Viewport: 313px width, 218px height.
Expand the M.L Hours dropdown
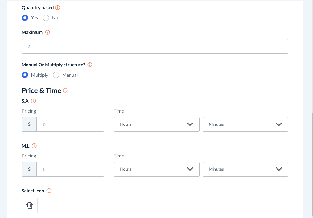[156, 169]
